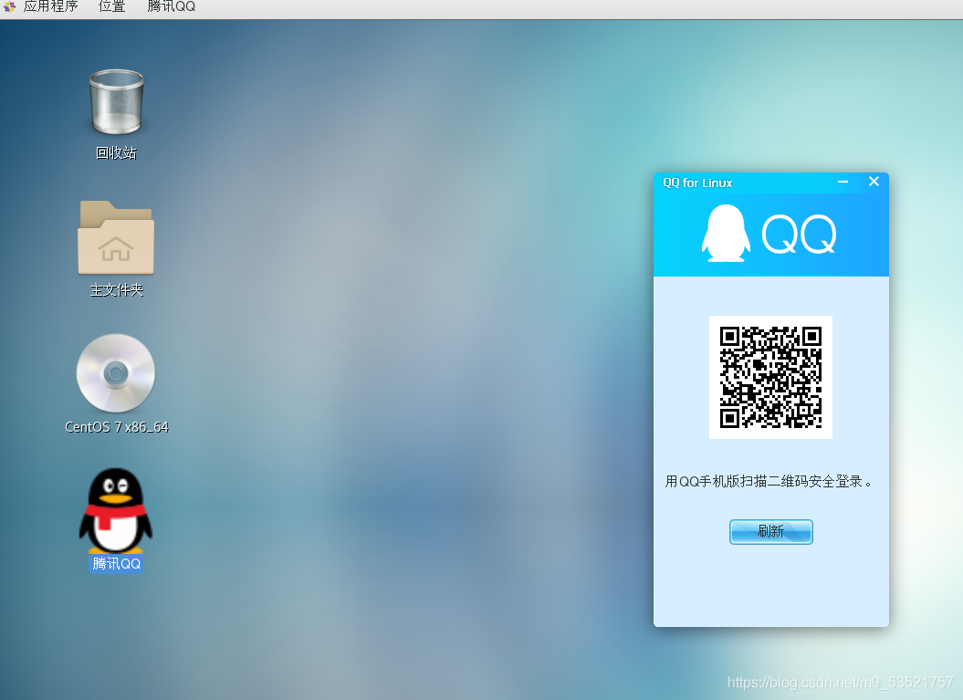This screenshot has width=963, height=700.
Task: Close the QQ for Linux window
Action: (x=874, y=181)
